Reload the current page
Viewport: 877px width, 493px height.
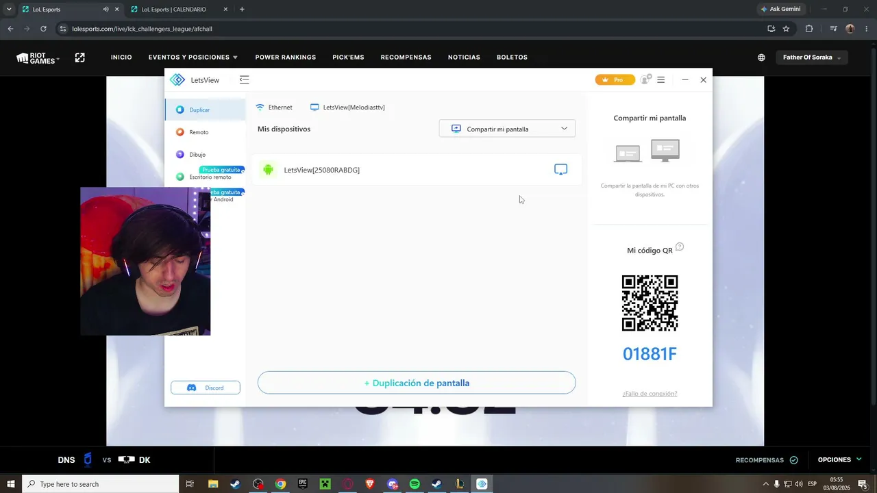pos(43,29)
